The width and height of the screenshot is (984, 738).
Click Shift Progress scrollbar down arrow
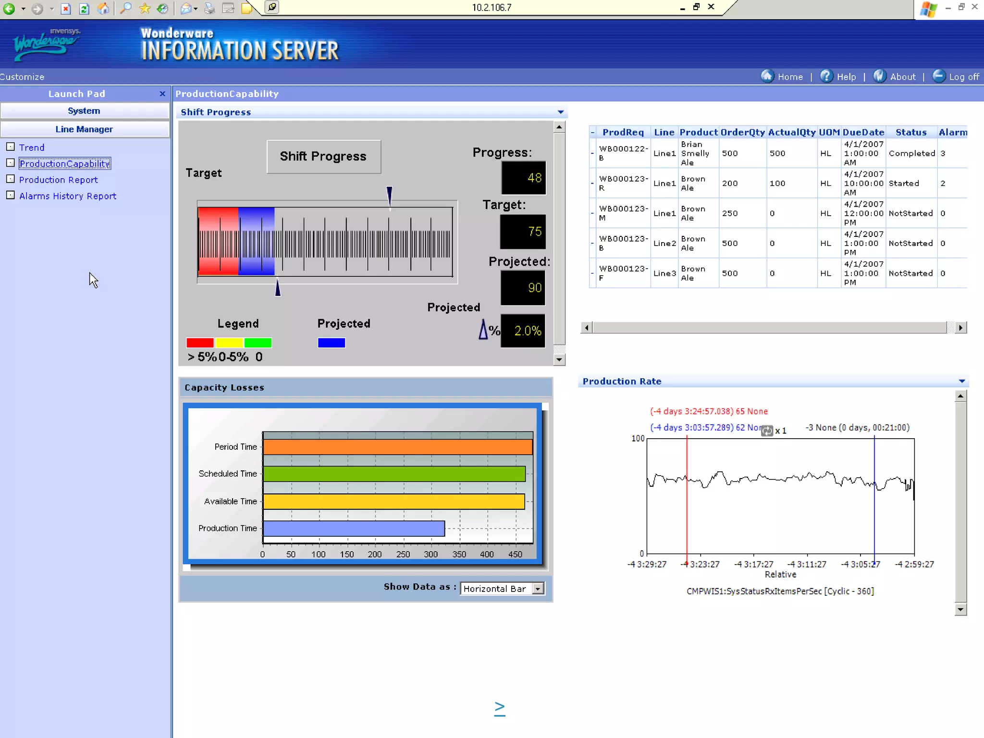[x=559, y=359]
